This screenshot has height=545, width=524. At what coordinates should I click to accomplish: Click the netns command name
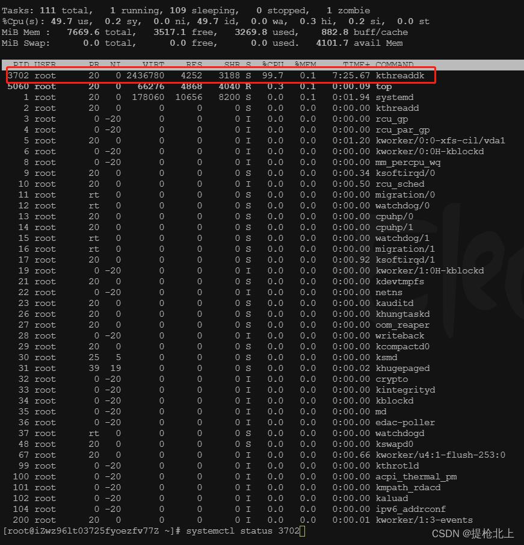(389, 292)
